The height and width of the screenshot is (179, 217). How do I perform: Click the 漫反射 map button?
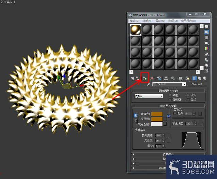[x=165, y=119]
